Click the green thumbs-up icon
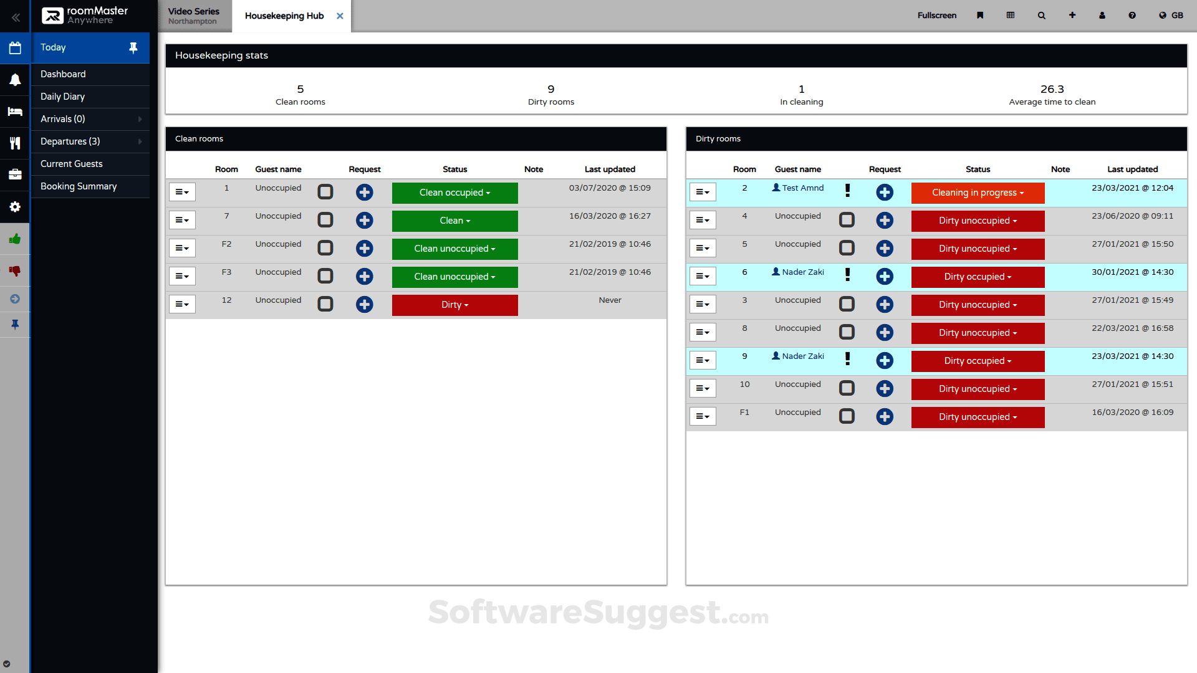1197x673 pixels. coord(15,239)
